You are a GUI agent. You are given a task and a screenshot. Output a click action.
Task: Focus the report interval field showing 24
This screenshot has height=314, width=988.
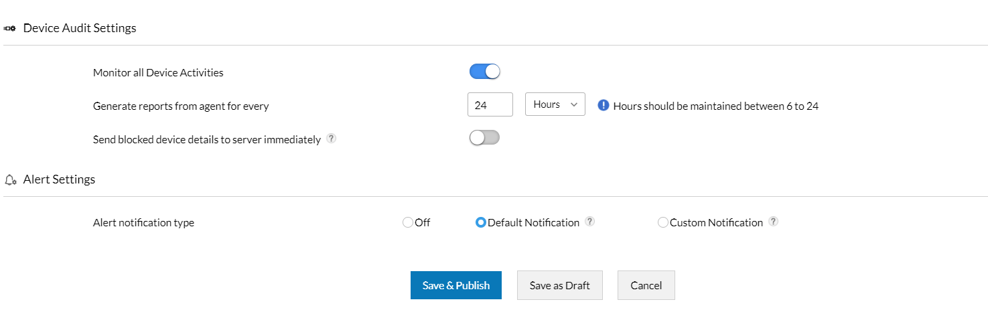point(490,104)
